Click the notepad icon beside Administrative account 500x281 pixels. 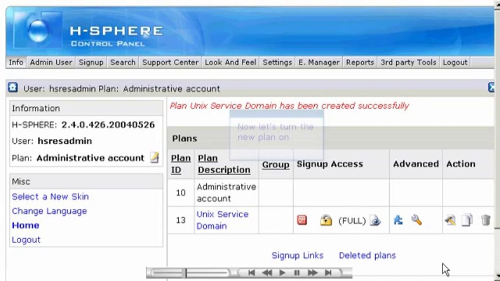(155, 158)
